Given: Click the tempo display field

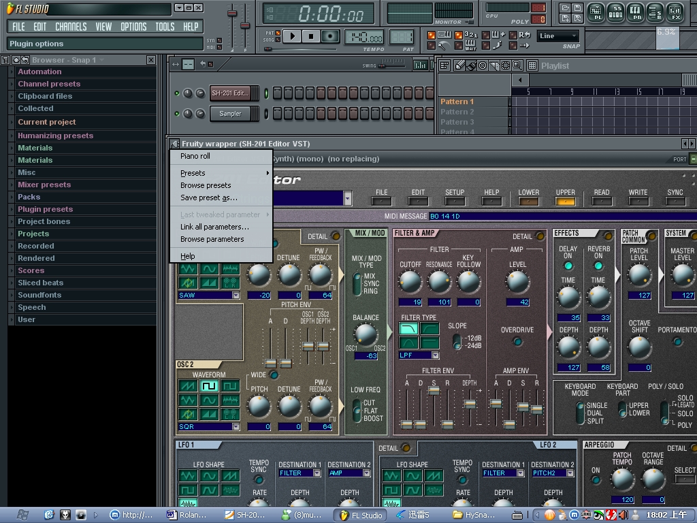Looking at the screenshot, I should coord(364,38).
